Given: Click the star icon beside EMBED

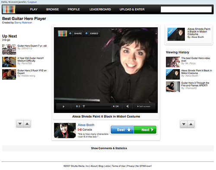Looking at the screenshot, I should [86, 33].
